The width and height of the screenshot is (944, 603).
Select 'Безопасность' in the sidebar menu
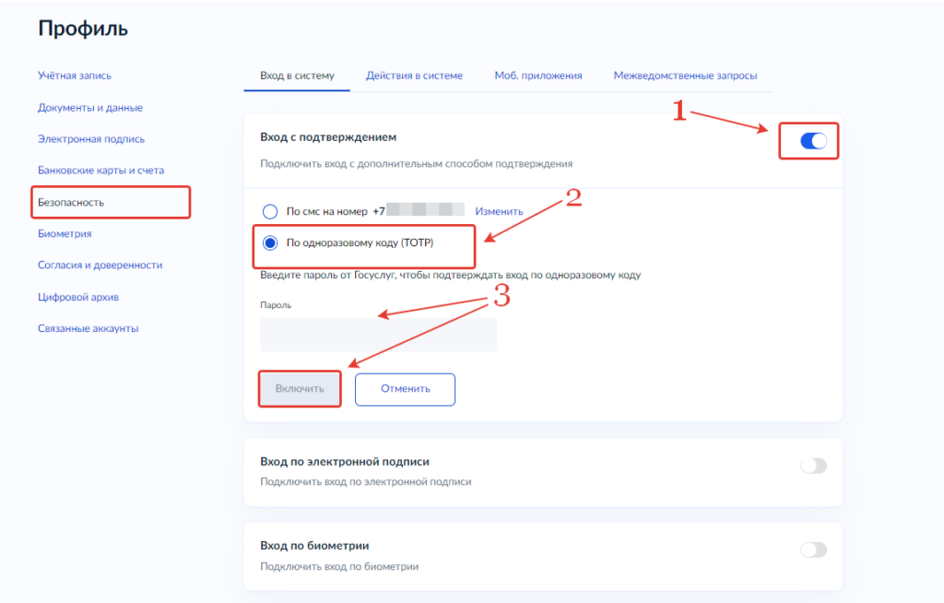pyautogui.click(x=71, y=202)
